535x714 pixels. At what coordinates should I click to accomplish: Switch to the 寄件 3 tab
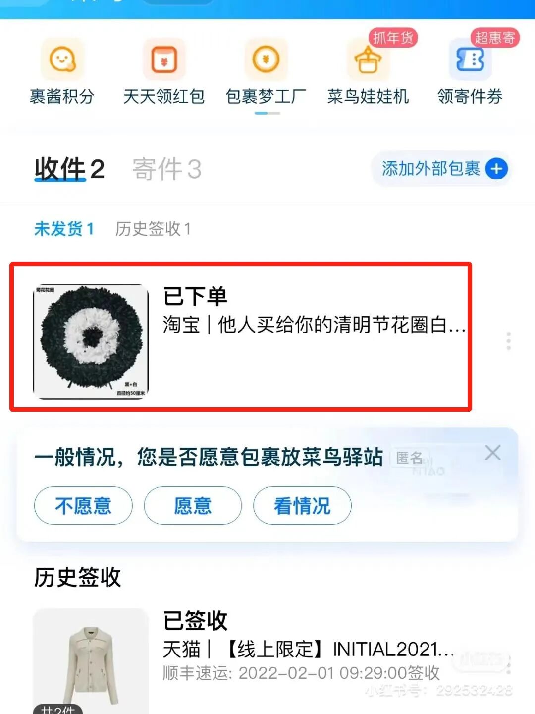(166, 169)
